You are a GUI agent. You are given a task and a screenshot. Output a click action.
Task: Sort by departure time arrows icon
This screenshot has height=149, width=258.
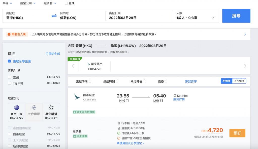90,81
